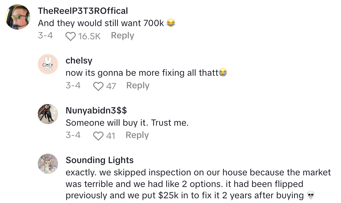
Task: Click the 41 likes count
Action: 110,136
